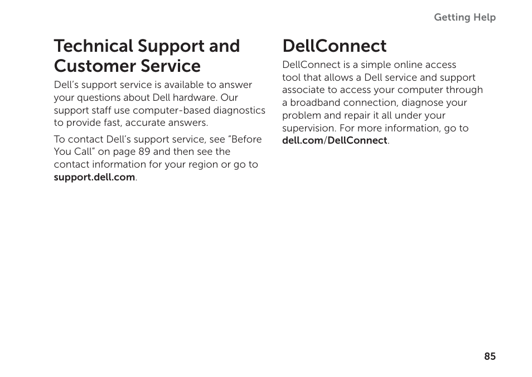Click page number 85 in footer
This screenshot has width=532, height=377.
coord(490,356)
